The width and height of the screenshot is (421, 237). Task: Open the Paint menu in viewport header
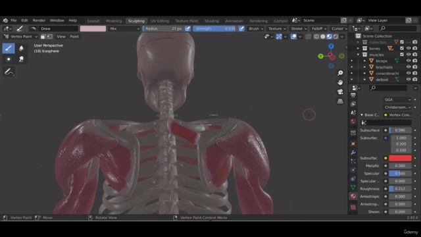74,37
